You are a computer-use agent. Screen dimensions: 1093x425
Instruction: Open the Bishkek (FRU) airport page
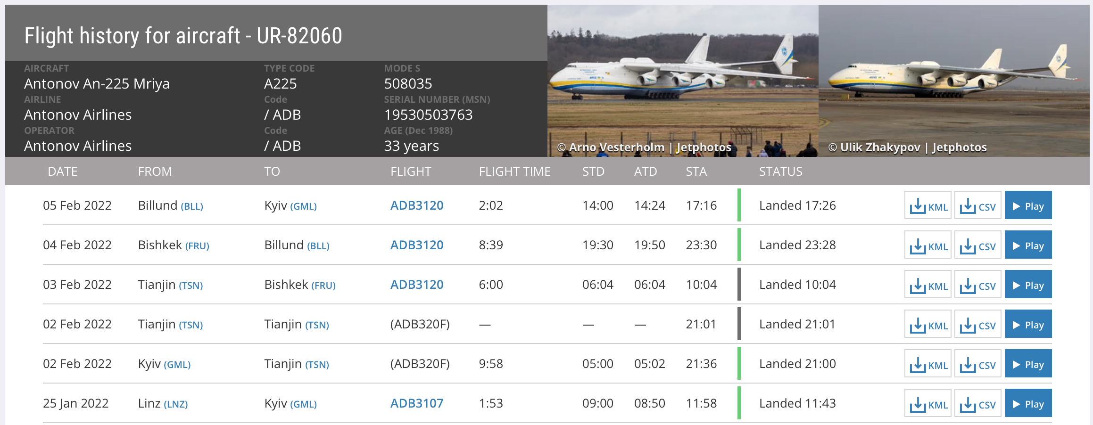coord(198,245)
